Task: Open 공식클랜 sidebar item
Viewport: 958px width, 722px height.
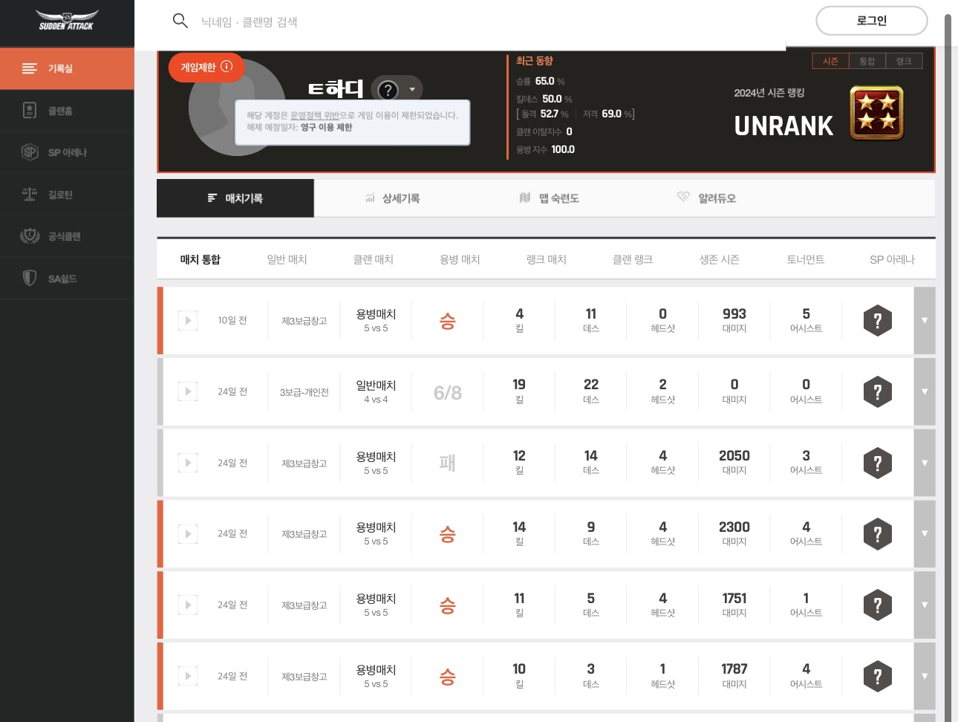Action: point(64,236)
